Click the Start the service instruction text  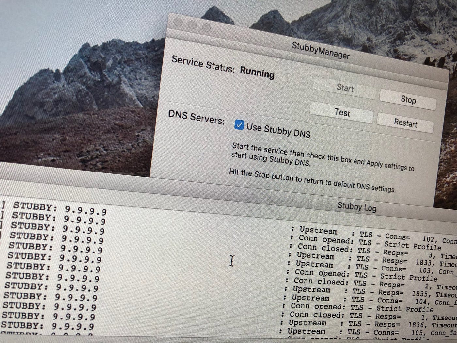323,156
